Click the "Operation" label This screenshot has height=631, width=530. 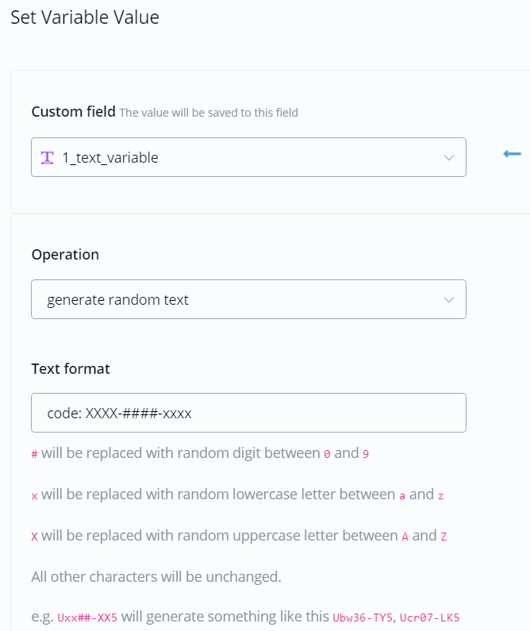65,255
